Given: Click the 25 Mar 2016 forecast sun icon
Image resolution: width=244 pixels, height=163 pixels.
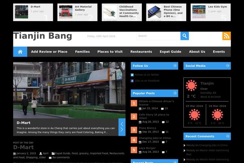Looking at the screenshot, I should (x=194, y=115).
